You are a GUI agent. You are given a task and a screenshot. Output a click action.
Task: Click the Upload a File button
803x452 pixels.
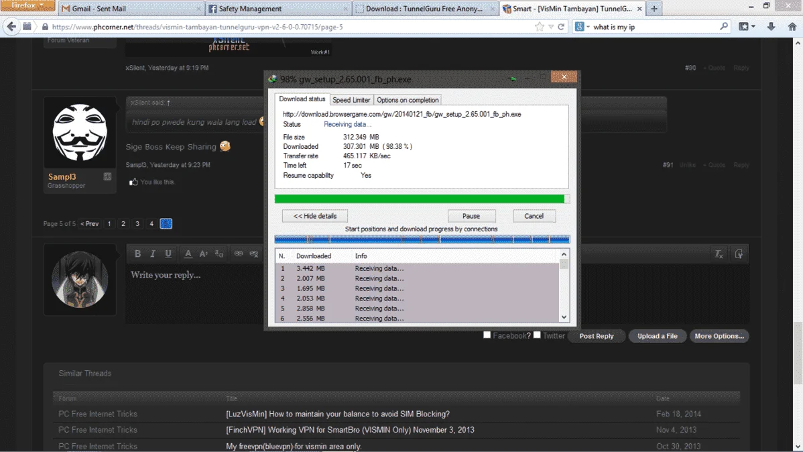657,336
